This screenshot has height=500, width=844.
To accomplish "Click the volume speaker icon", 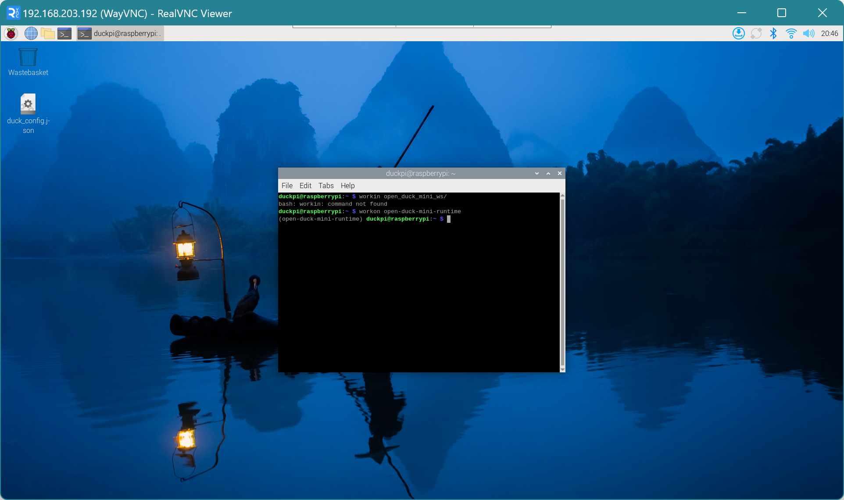I will point(808,33).
